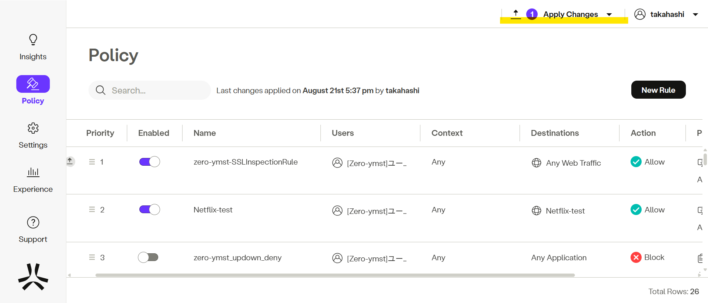Enable the zero-ymst_updown_deny rule
The width and height of the screenshot is (708, 303).
pyautogui.click(x=148, y=257)
